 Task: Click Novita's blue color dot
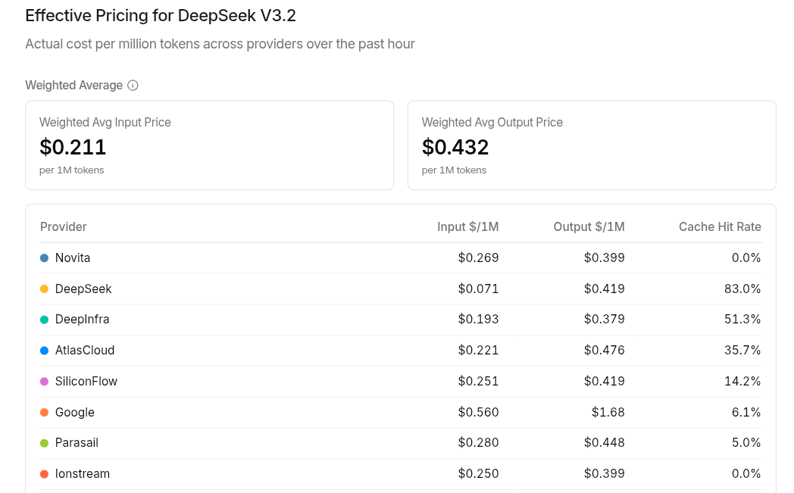45,258
